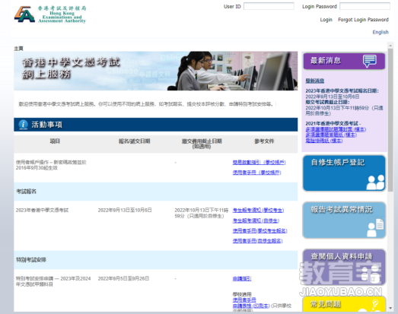Open 申請表格 (印刷本) link
Viewport: 398px width, 314px height.
pos(251,306)
